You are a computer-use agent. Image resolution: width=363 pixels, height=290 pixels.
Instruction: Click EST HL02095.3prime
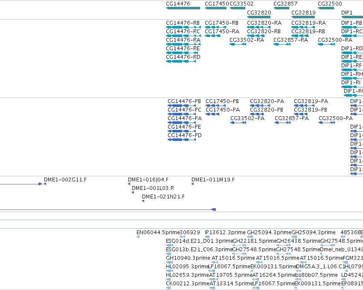coord(169,271)
